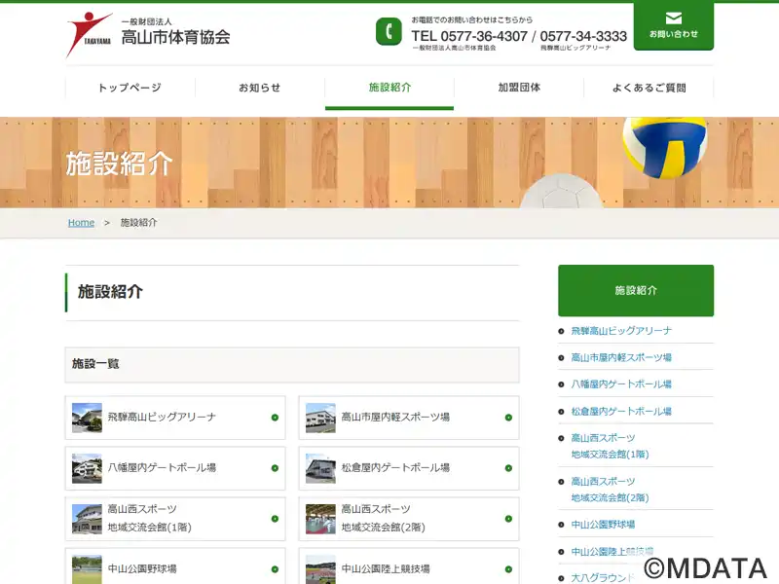
Task: Open the 中山公園野球場 thumbnail image
Action: click(x=87, y=568)
